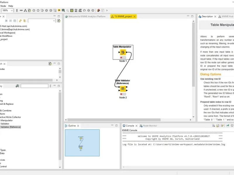The image size is (234, 175).
Task: Switch to Welcome to KNIME Analytics Platform tab
Action: click(85, 16)
